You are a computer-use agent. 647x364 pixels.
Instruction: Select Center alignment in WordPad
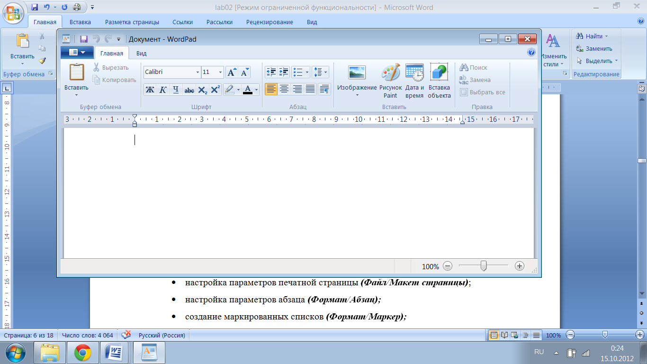pyautogui.click(x=284, y=89)
